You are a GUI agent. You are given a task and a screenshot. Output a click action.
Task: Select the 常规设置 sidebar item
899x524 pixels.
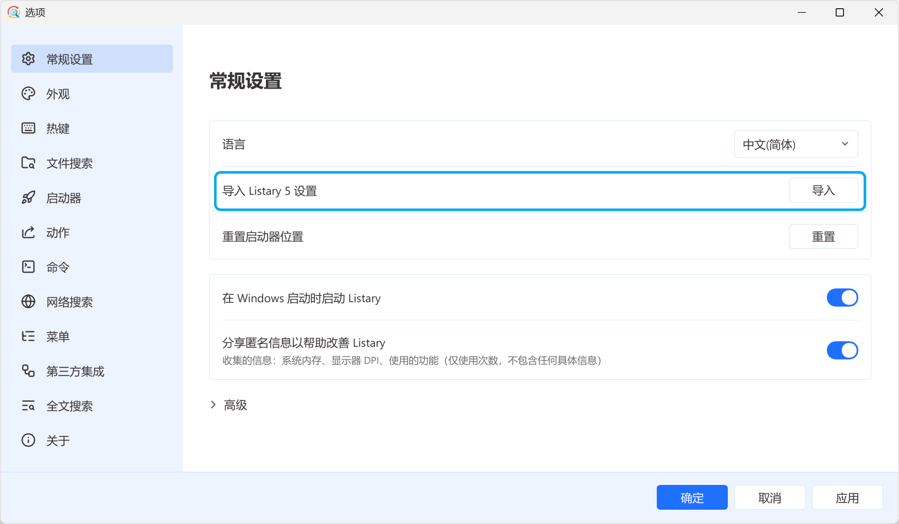(92, 59)
